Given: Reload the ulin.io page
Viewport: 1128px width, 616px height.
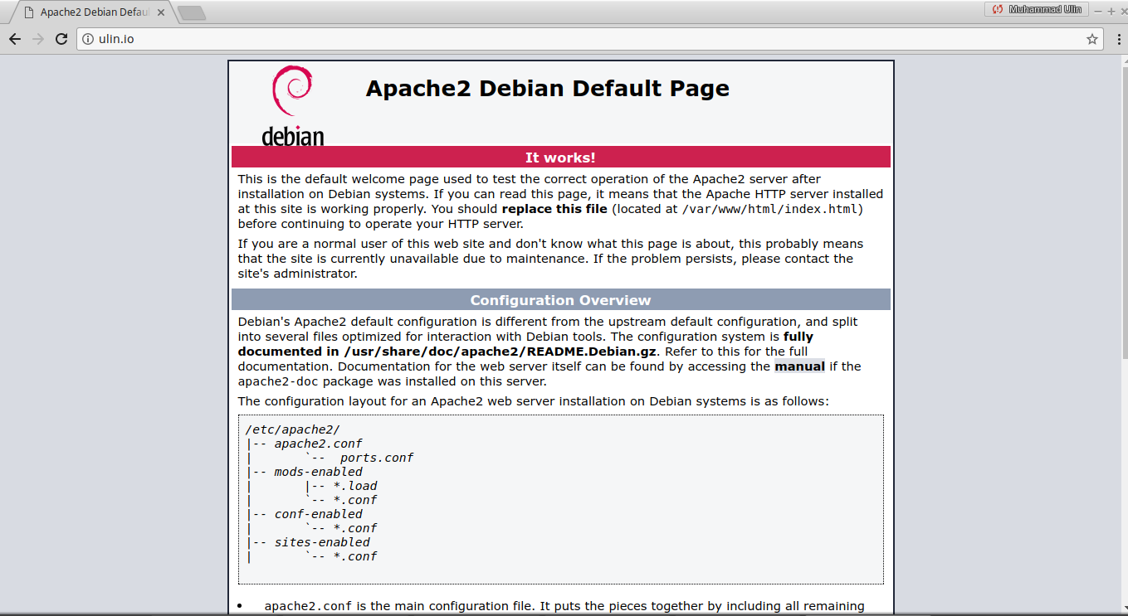Looking at the screenshot, I should (61, 39).
